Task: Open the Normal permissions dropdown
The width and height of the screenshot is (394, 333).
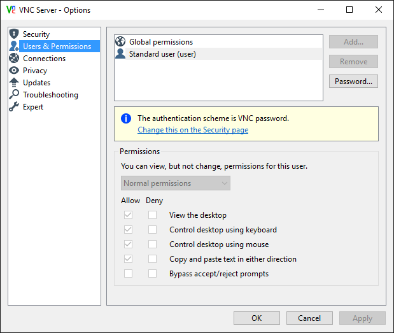Action: (176, 183)
